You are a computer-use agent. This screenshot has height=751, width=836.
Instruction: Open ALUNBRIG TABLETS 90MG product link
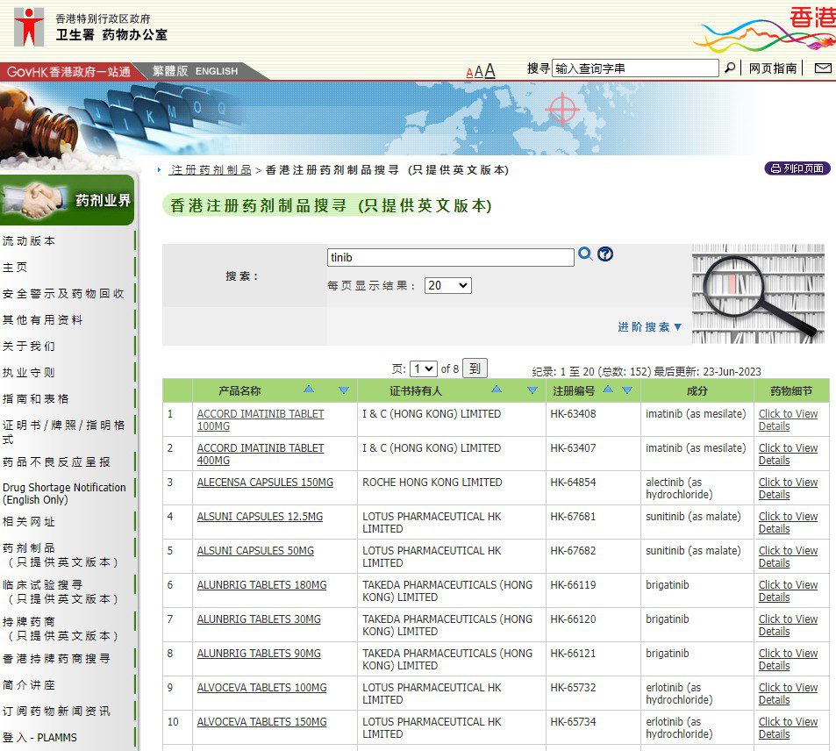coord(259,653)
